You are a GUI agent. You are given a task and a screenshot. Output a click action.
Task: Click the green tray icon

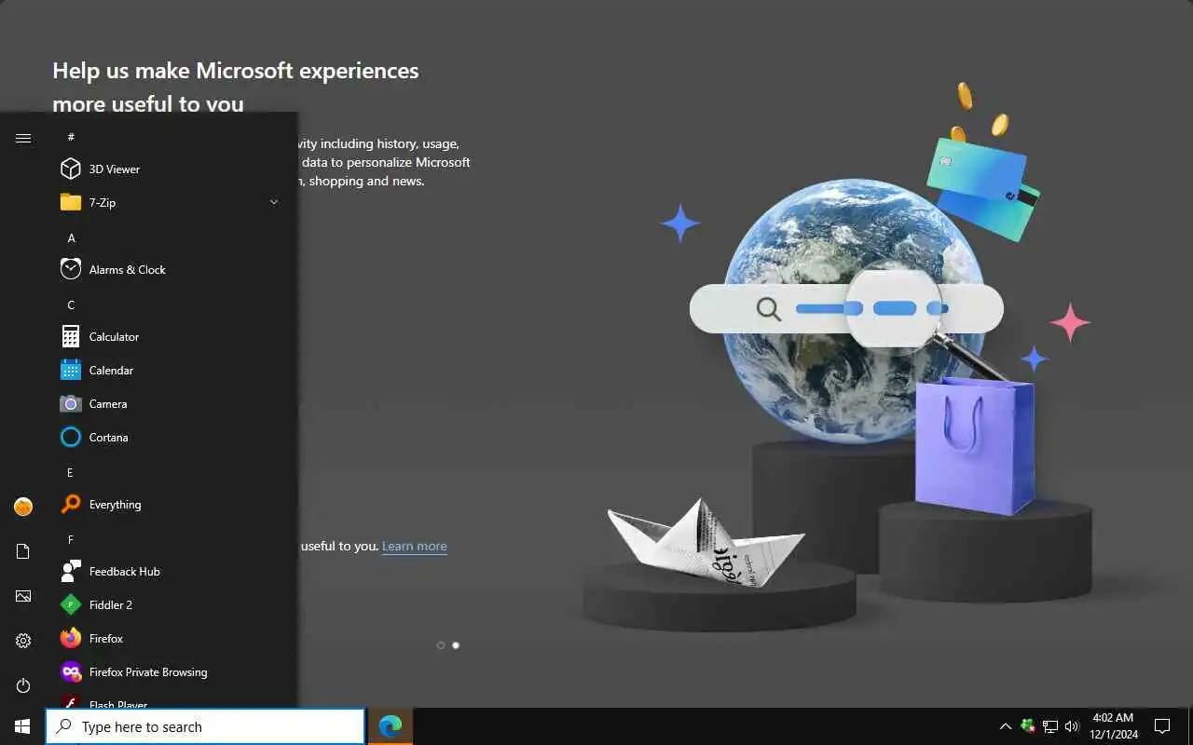tap(1027, 726)
